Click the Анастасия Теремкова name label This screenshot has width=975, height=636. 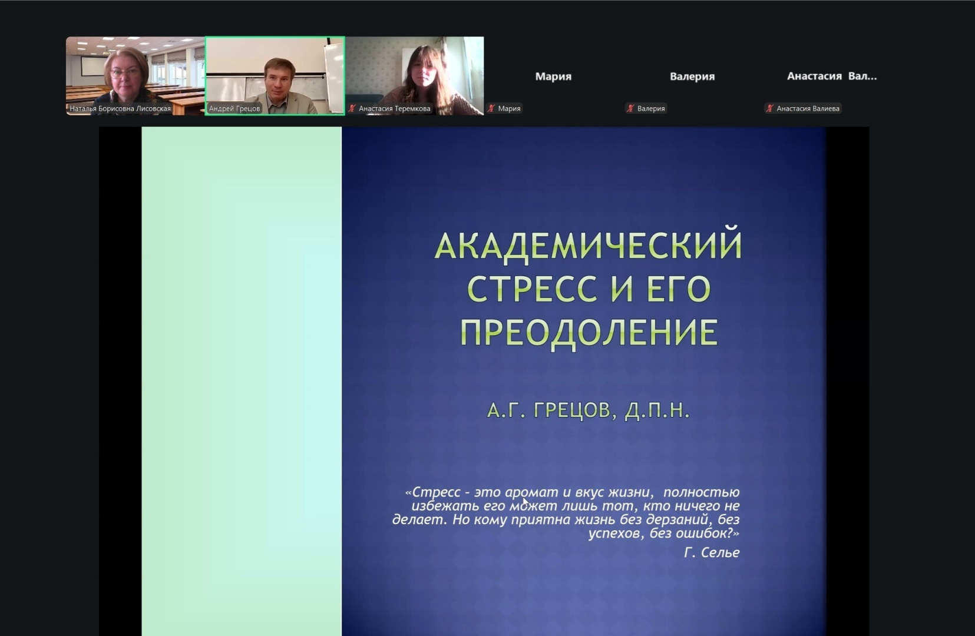(394, 108)
